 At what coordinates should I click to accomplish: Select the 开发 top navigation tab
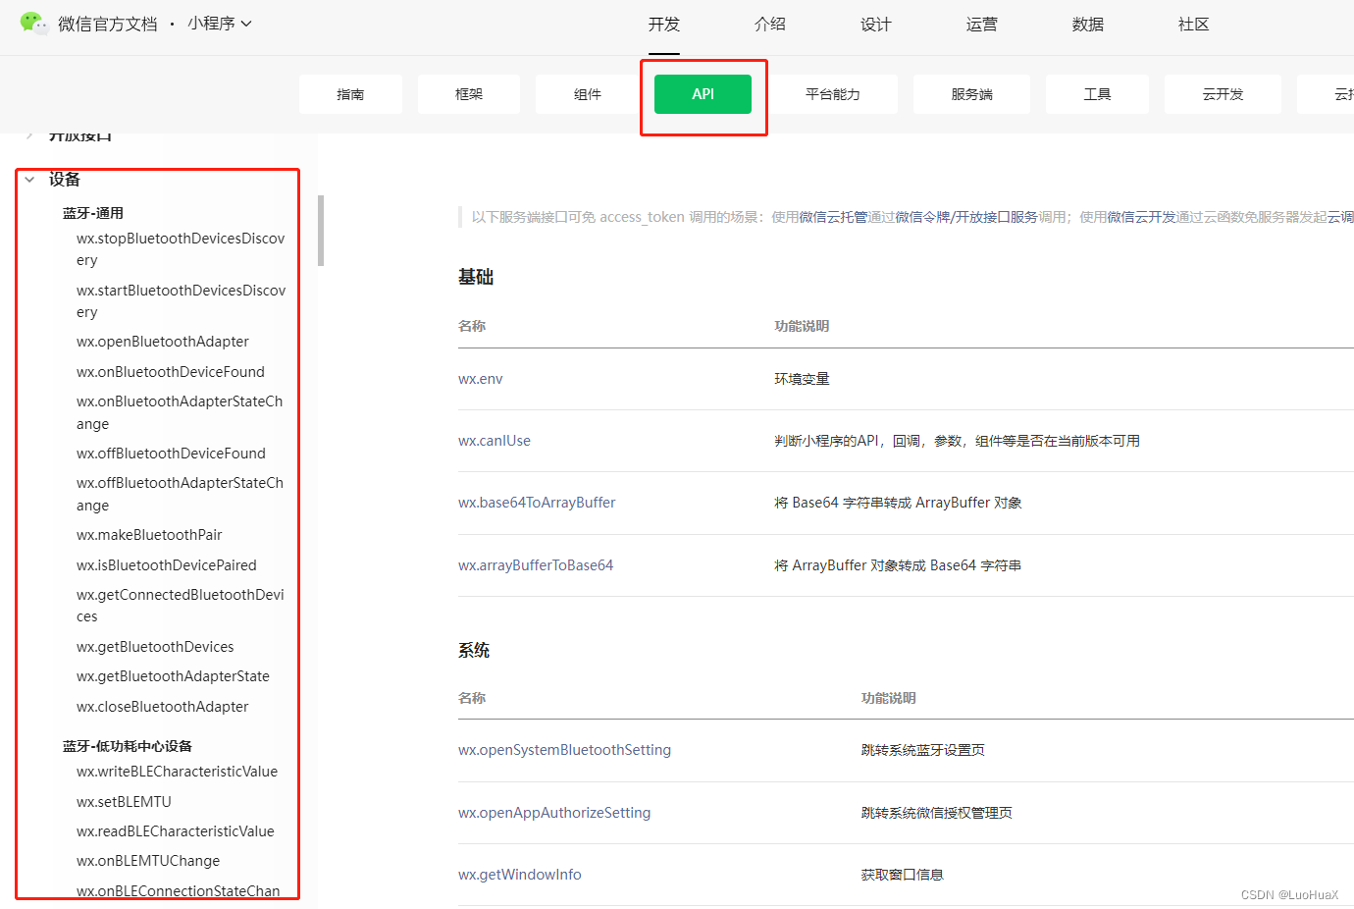664,25
